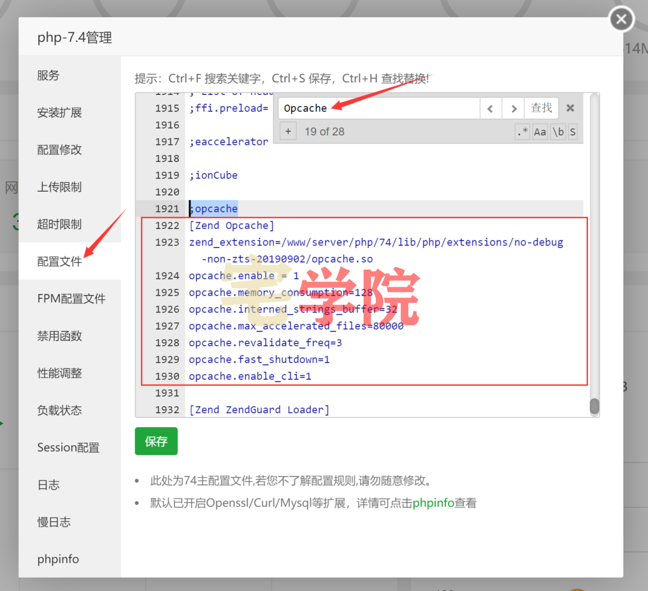Click line number 1925 in gutter

(x=167, y=292)
